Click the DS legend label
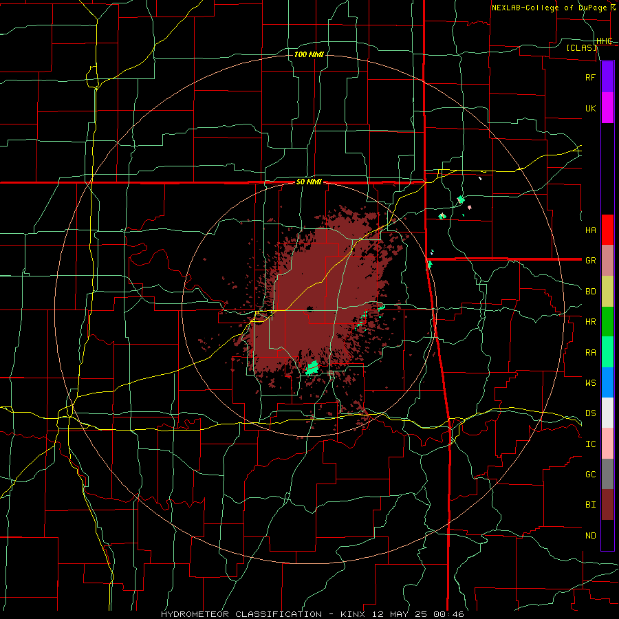This screenshot has height=619, width=619. [590, 413]
